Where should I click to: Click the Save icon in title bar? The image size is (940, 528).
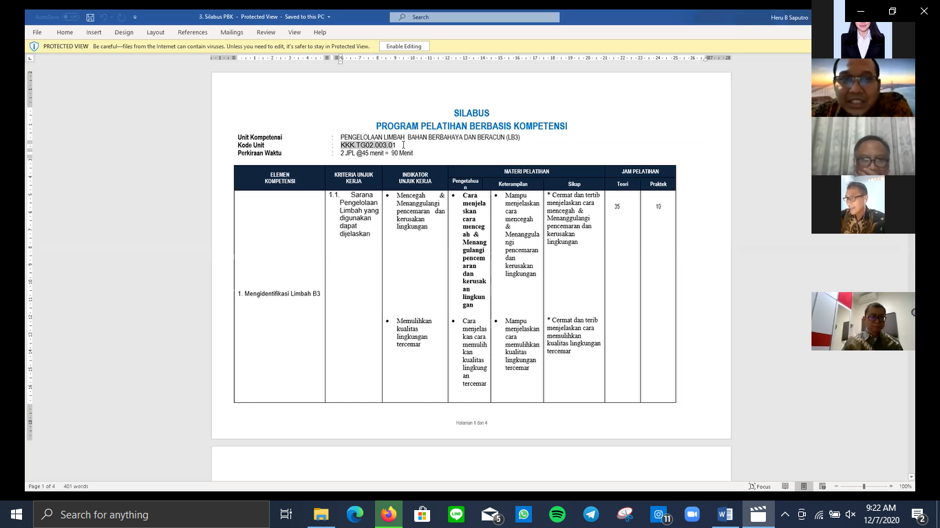[90, 17]
